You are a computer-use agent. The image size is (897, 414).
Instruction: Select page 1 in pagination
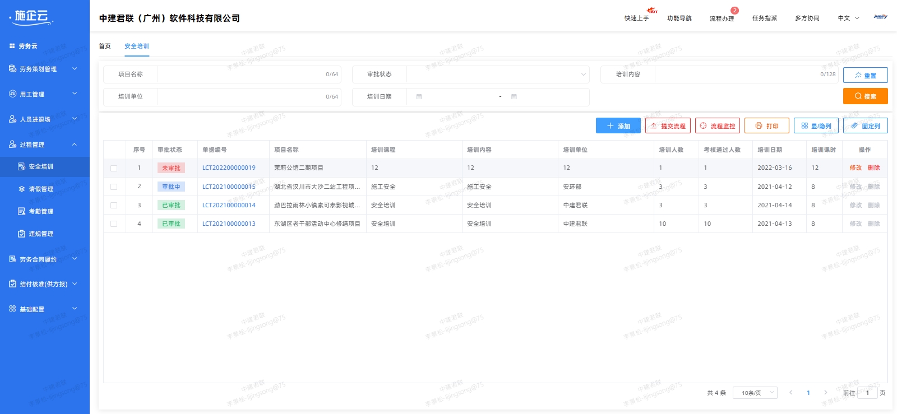(x=808, y=393)
